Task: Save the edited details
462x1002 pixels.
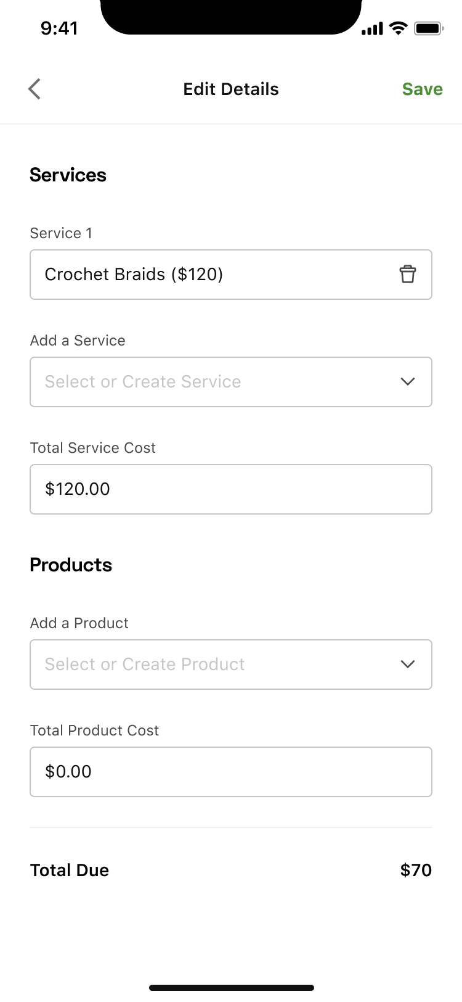Action: point(422,89)
